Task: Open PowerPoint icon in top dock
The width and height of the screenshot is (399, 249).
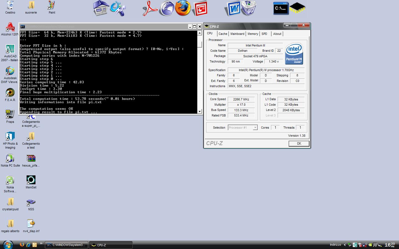Action: pos(200,8)
